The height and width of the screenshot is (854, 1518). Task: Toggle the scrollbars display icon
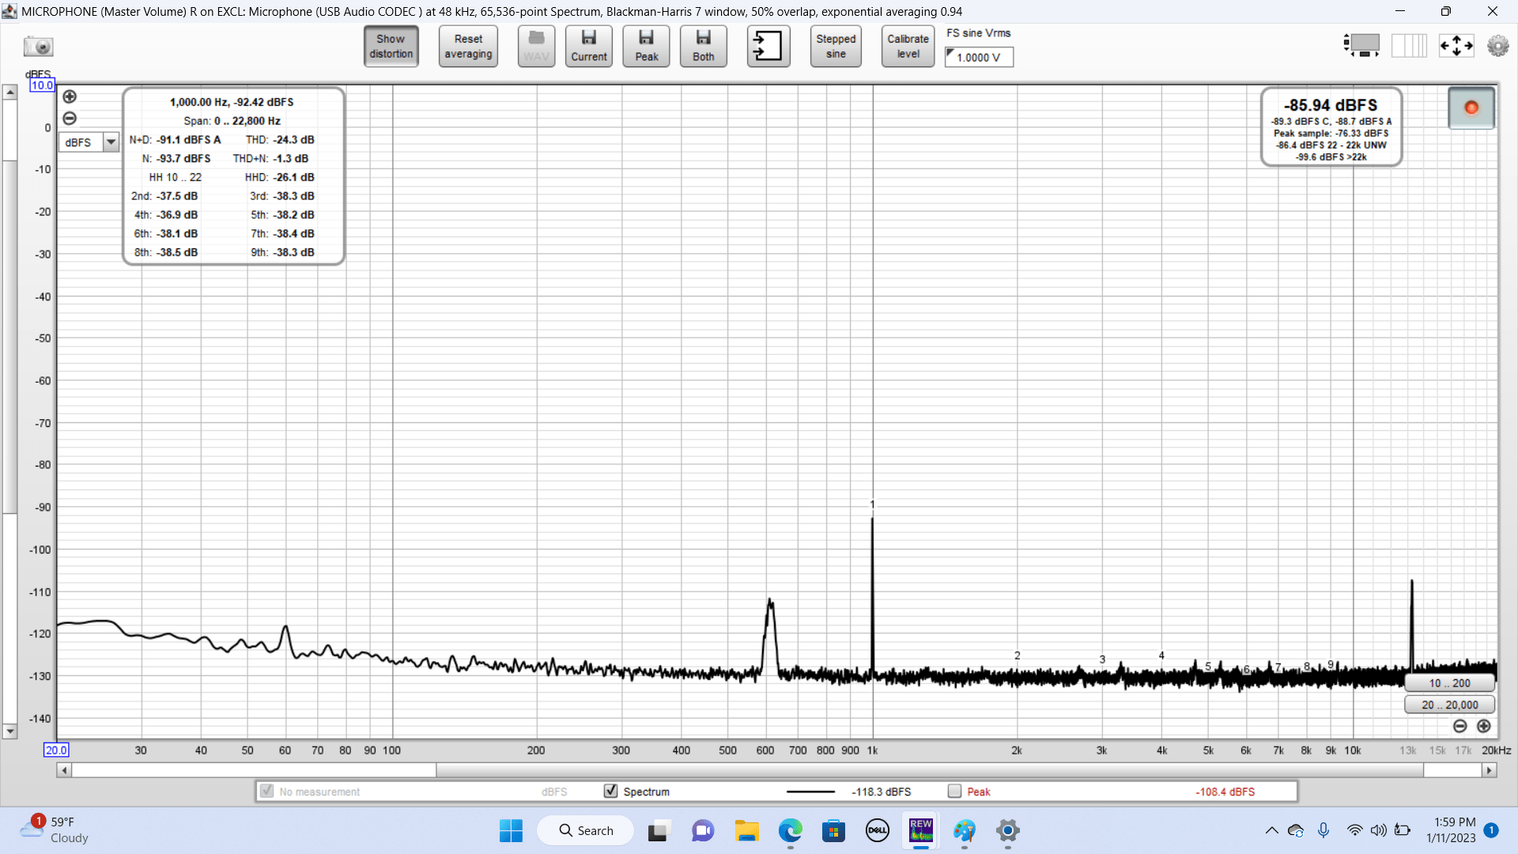(x=1361, y=45)
